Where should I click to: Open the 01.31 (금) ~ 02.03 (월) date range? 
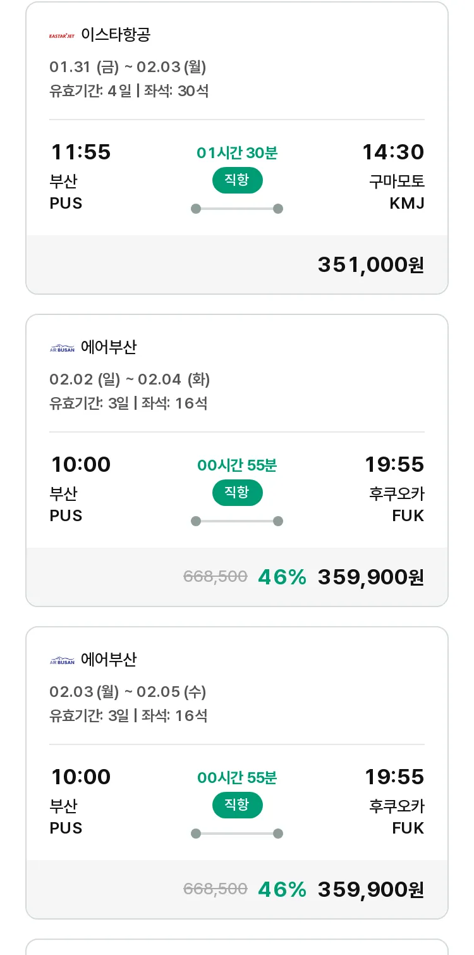[128, 67]
